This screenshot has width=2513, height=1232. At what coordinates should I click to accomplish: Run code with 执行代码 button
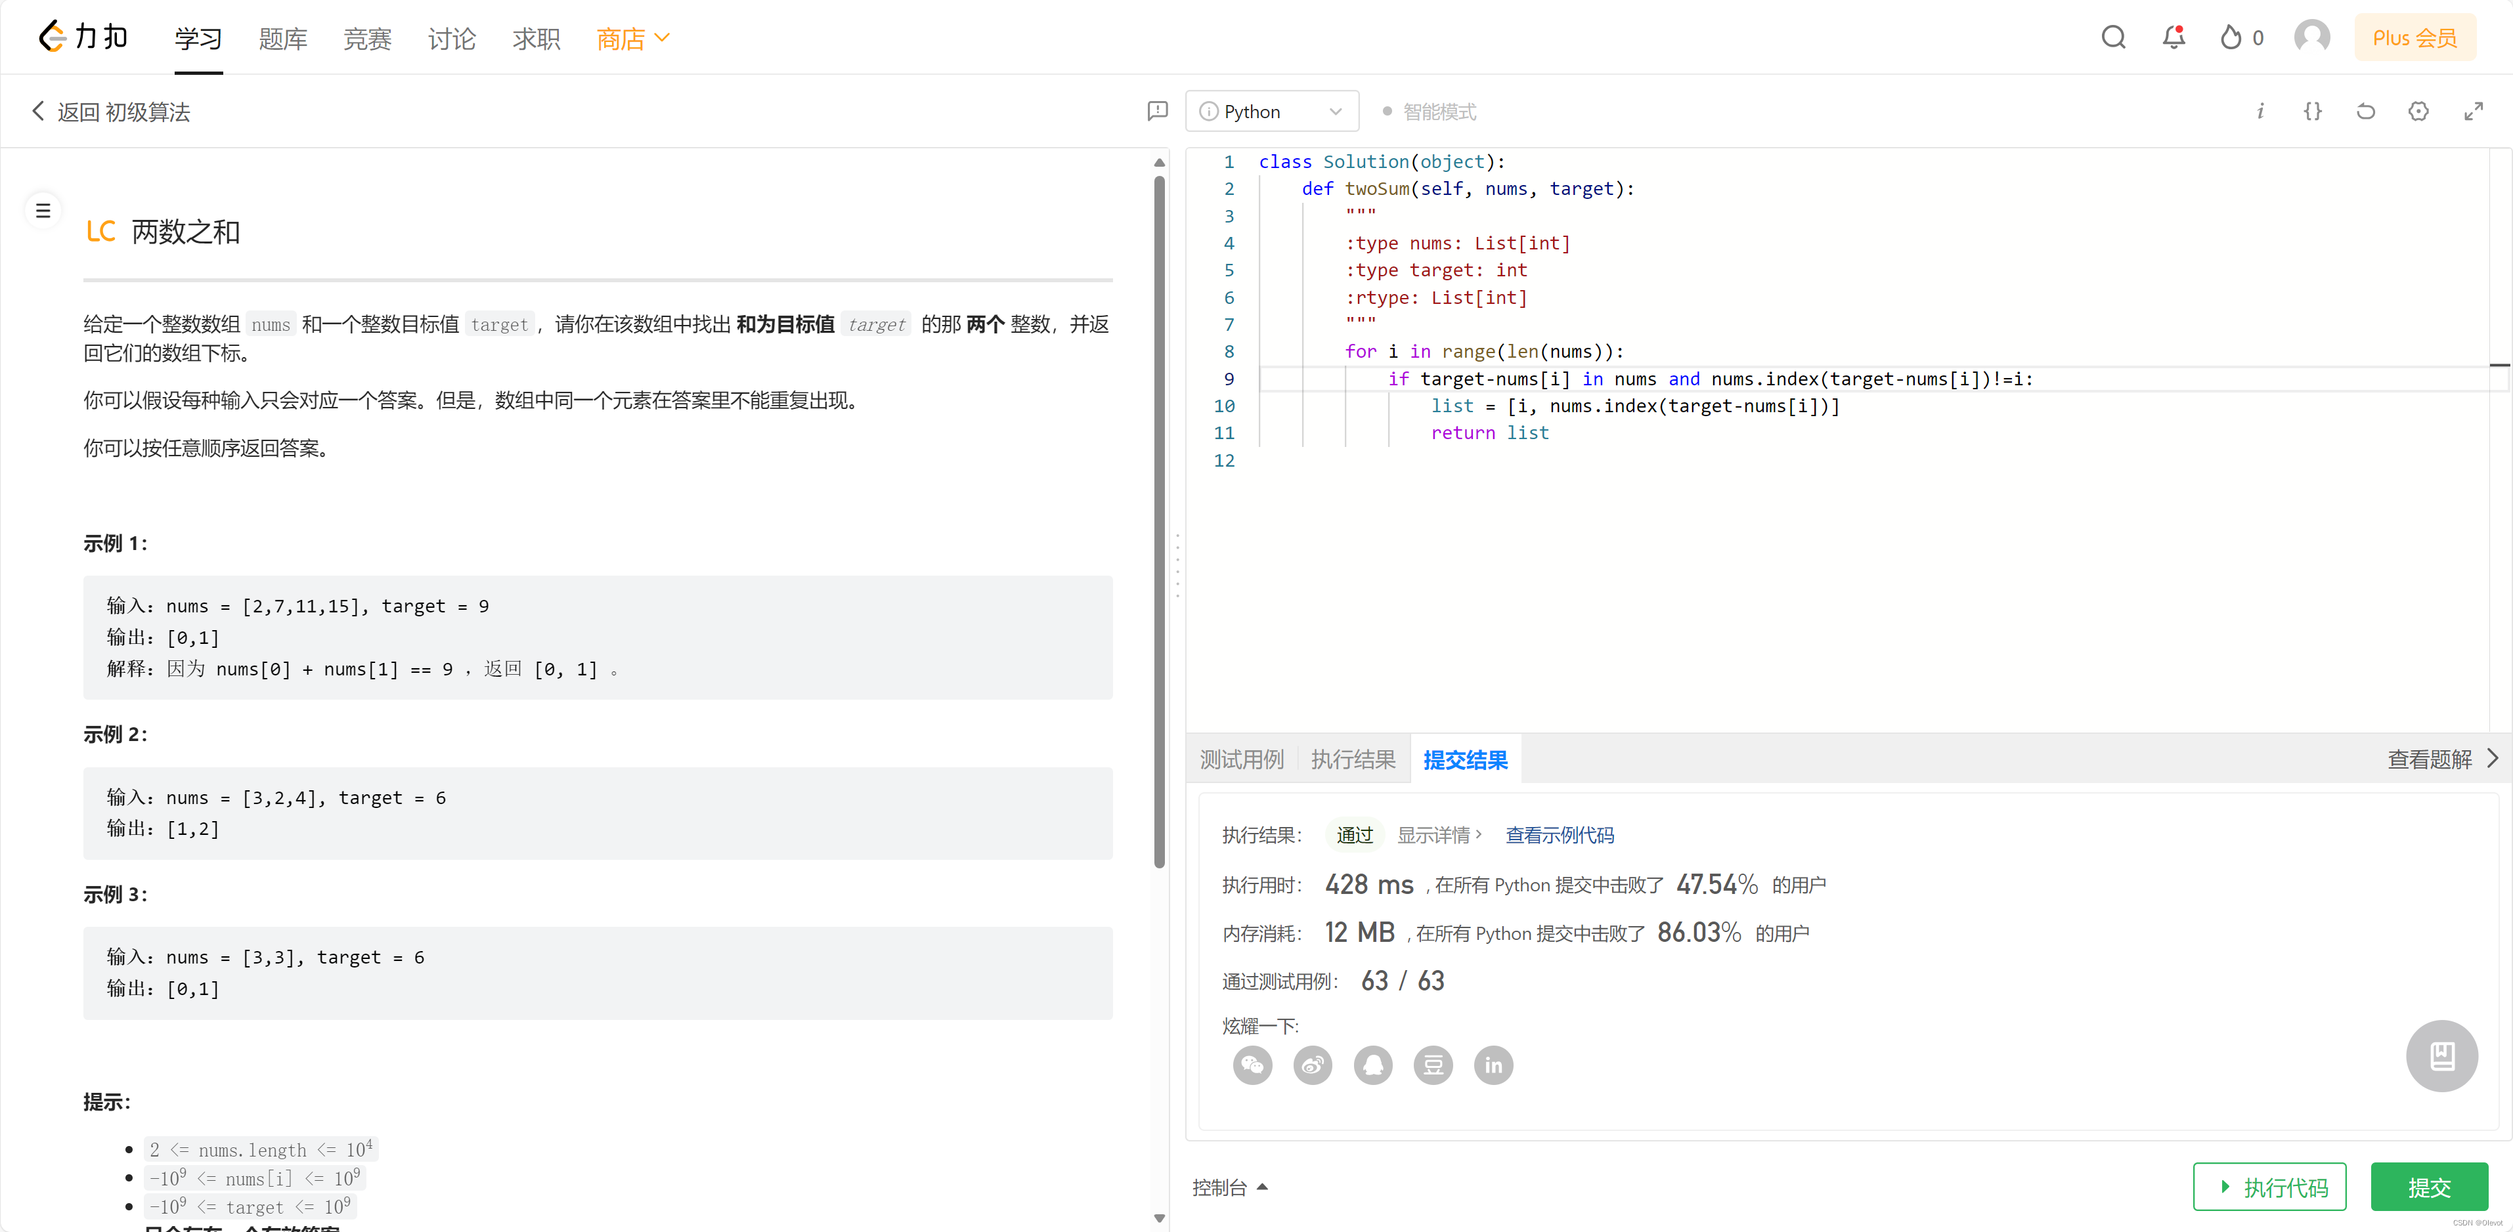pos(2269,1187)
